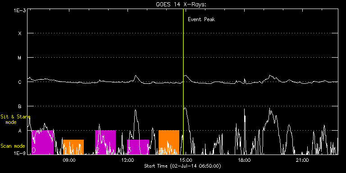Viewport: 346px width, 173px height.
Task: Click the Event Peak label
Action: tap(201, 19)
